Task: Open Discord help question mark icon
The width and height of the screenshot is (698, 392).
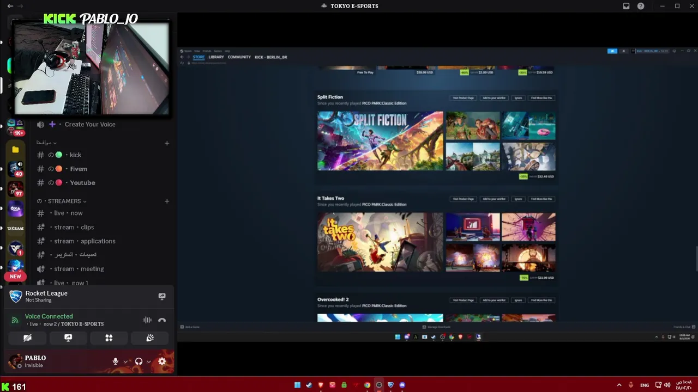Action: (x=641, y=6)
